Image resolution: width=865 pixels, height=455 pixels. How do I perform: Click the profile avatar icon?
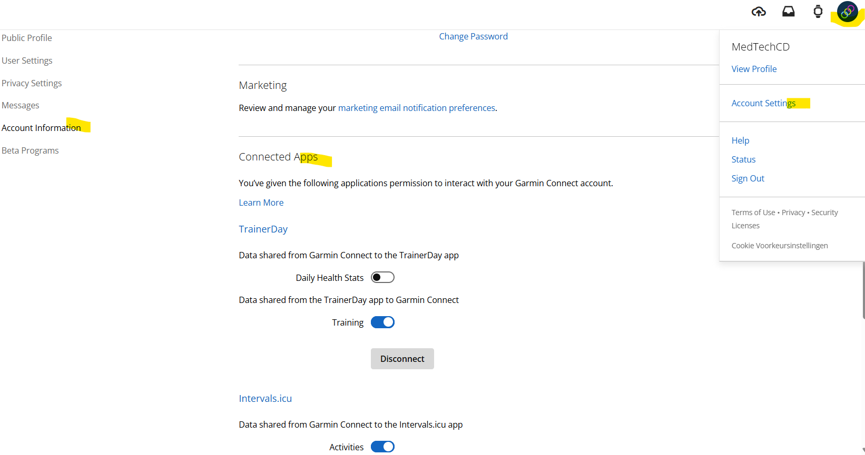(x=847, y=12)
